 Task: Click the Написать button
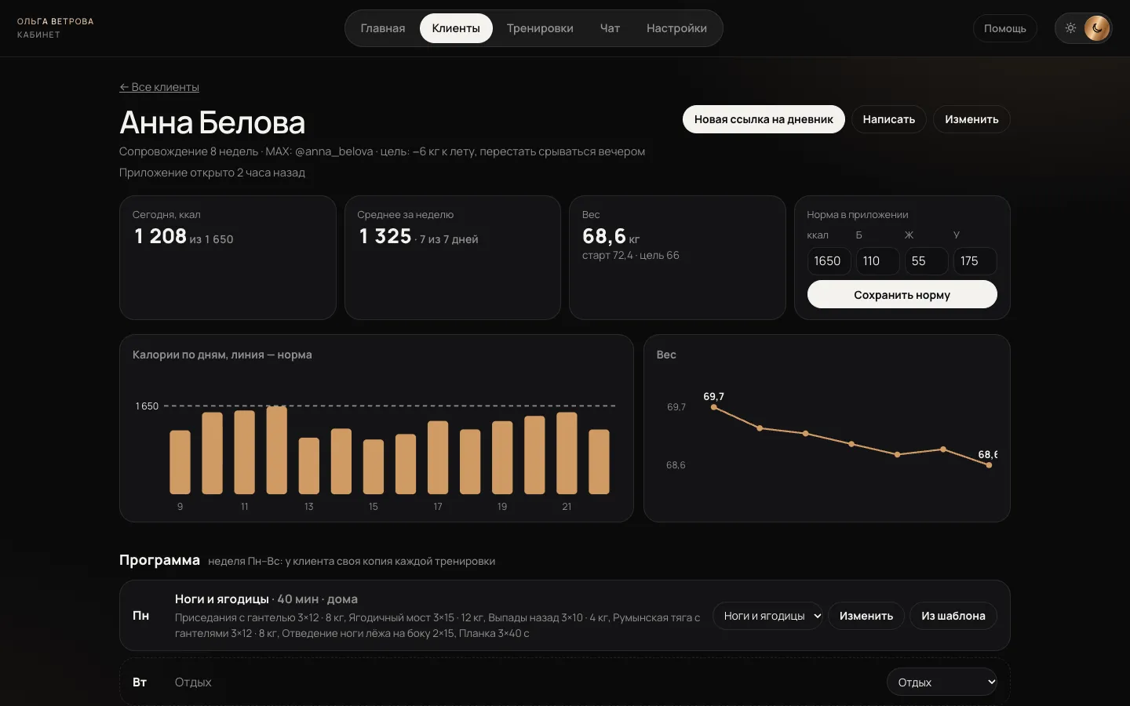coord(889,119)
